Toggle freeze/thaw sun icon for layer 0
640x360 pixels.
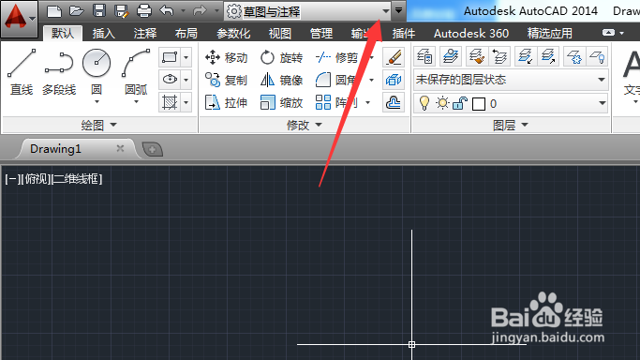point(442,103)
